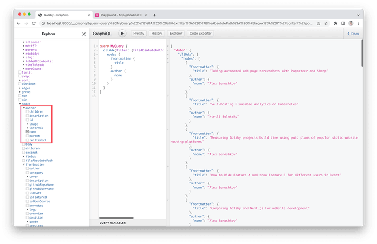Open a new browser tab with plus icon

154,15
